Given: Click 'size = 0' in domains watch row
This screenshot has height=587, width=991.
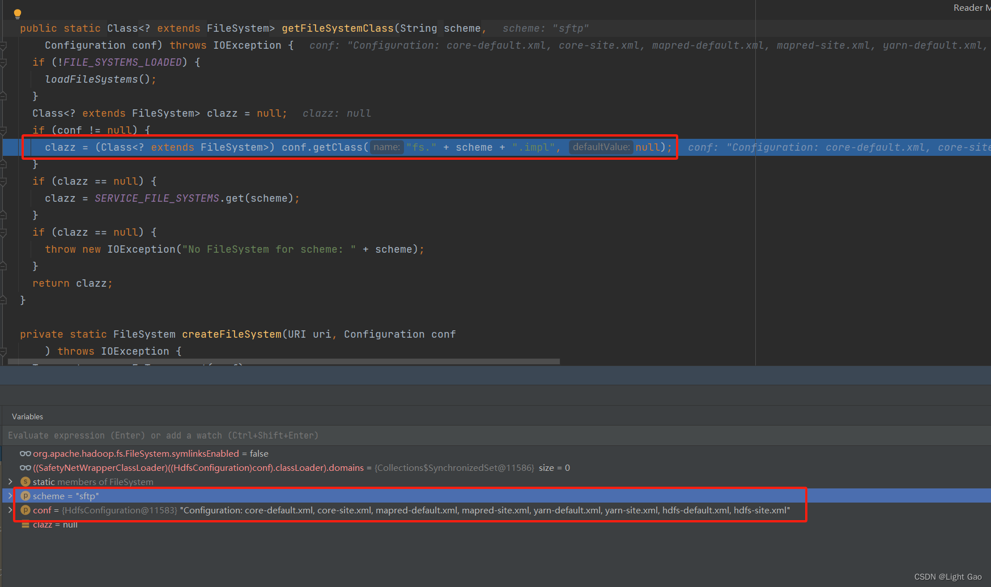Looking at the screenshot, I should click(554, 467).
